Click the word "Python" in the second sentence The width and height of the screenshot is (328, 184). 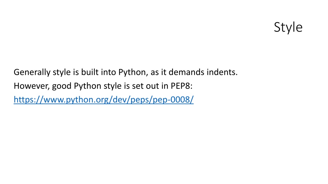tap(87, 86)
